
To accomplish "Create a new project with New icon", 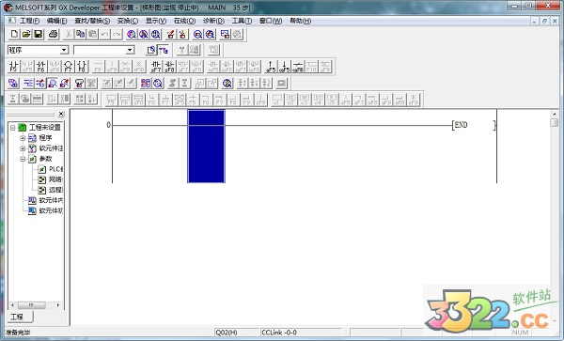I will 14,34.
